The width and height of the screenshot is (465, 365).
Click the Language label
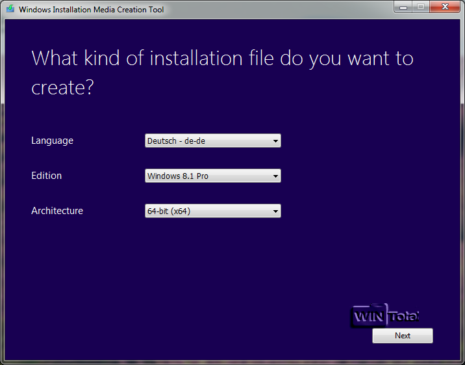52,141
